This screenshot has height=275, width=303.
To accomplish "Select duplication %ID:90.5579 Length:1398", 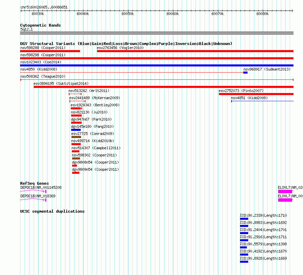I will (x=264, y=244).
